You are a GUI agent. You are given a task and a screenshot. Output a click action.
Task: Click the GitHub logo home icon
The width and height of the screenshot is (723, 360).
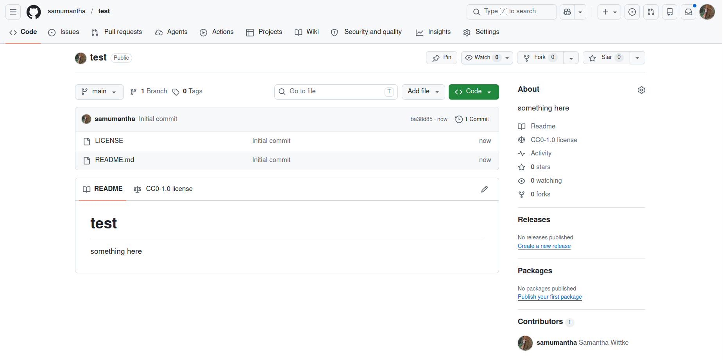[34, 12]
